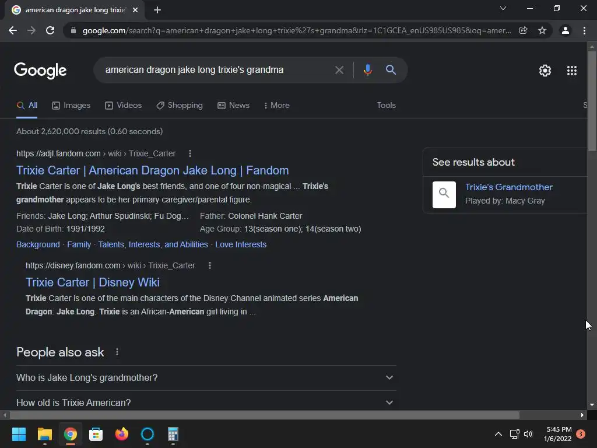Open Trixie Carter American Dragon Fandom link

pyautogui.click(x=152, y=170)
